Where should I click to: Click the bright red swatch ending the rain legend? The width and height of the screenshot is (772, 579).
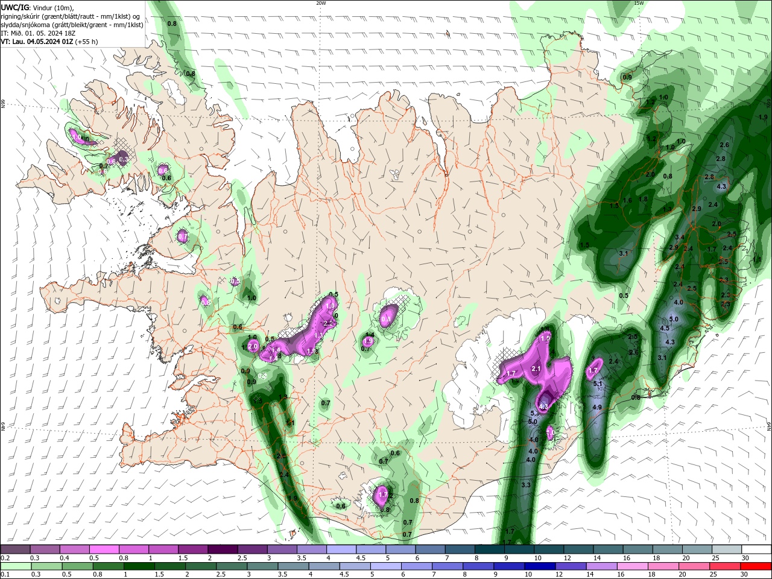[756, 566]
